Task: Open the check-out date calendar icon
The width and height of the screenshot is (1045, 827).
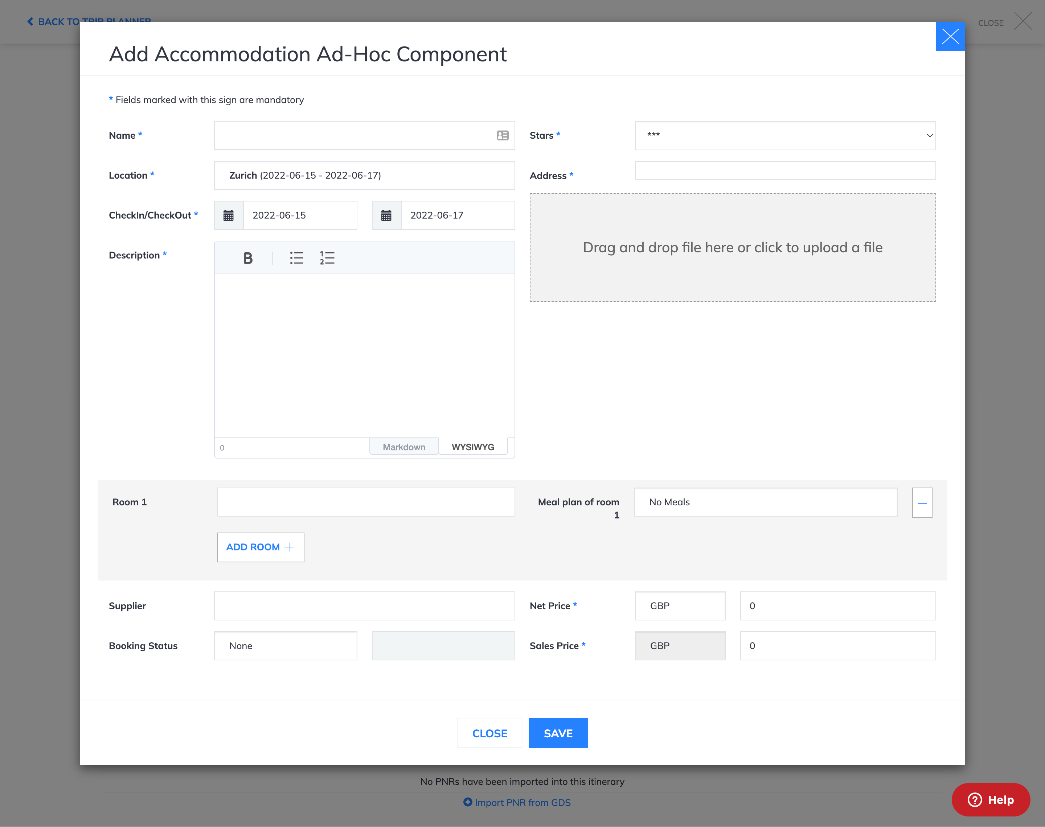Action: tap(386, 216)
